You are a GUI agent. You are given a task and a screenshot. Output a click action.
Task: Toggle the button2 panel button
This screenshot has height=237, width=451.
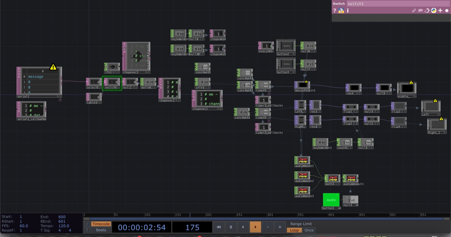pos(287,46)
